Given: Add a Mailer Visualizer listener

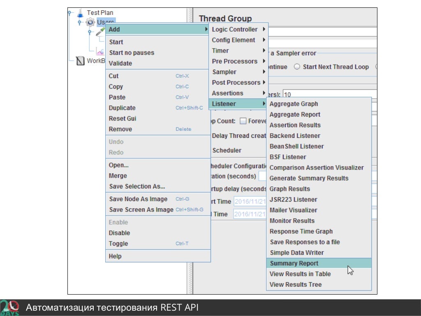Looking at the screenshot, I should tap(319, 210).
